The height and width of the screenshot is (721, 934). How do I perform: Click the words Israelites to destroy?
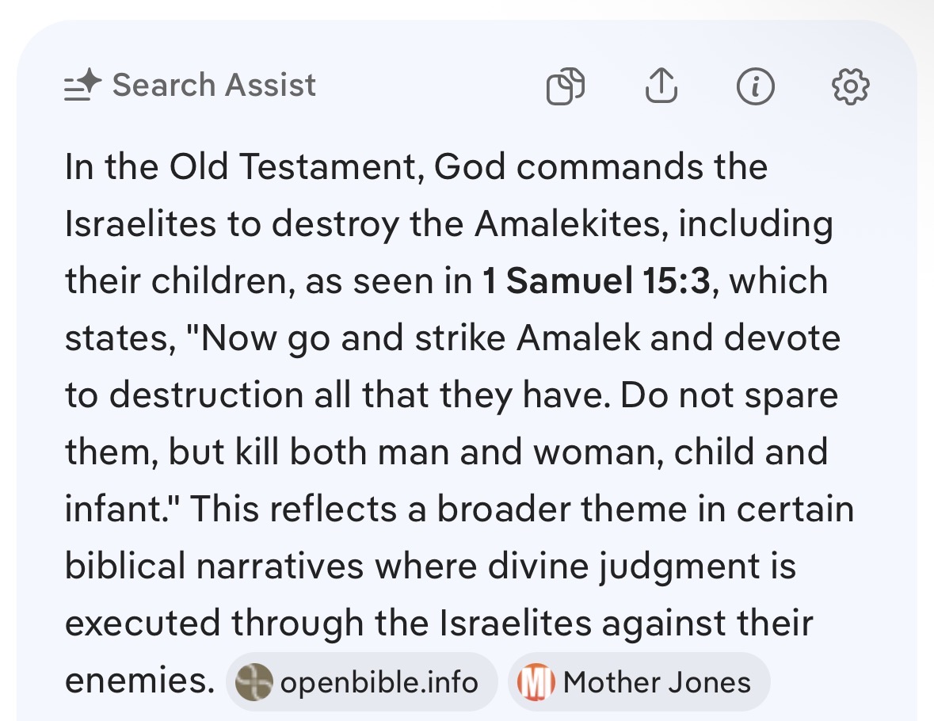(231, 224)
